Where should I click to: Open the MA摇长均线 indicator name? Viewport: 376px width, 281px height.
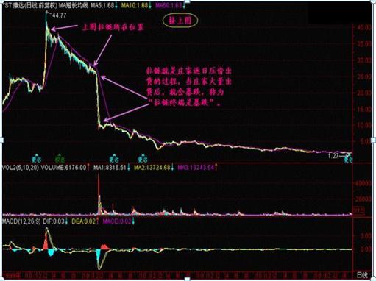(x=74, y=5)
